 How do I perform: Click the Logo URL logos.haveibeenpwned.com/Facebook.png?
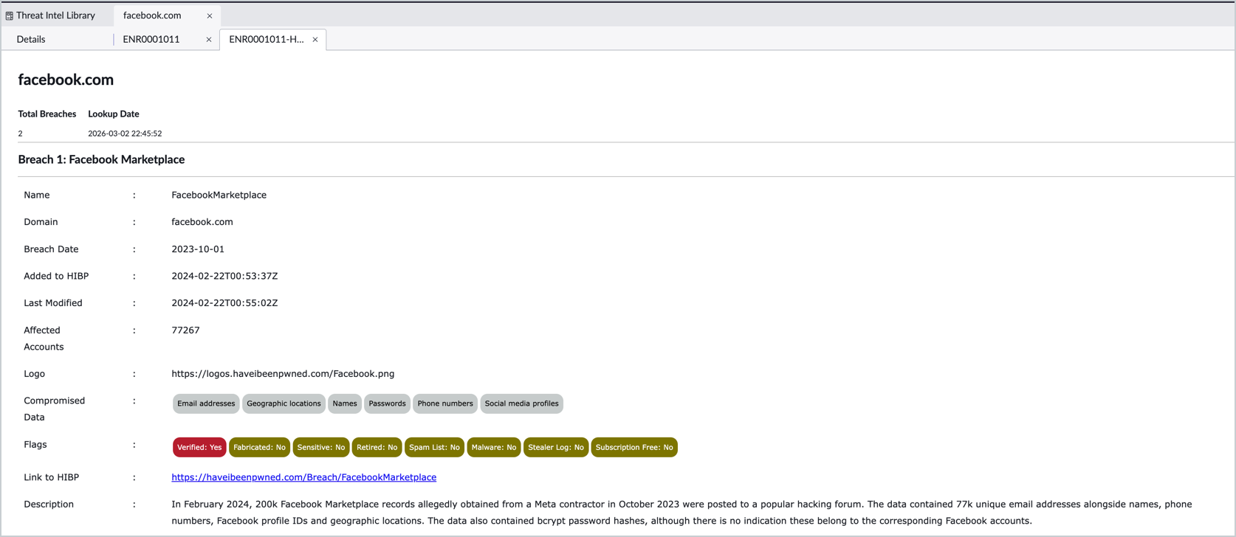coord(283,374)
